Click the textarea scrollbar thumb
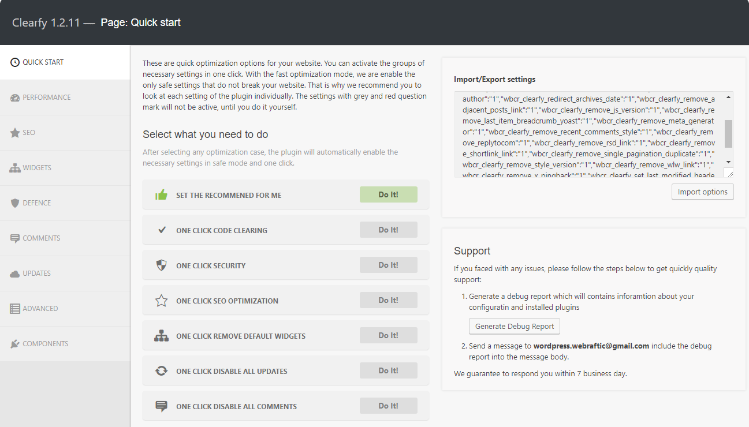This screenshot has width=749, height=427. (x=728, y=134)
